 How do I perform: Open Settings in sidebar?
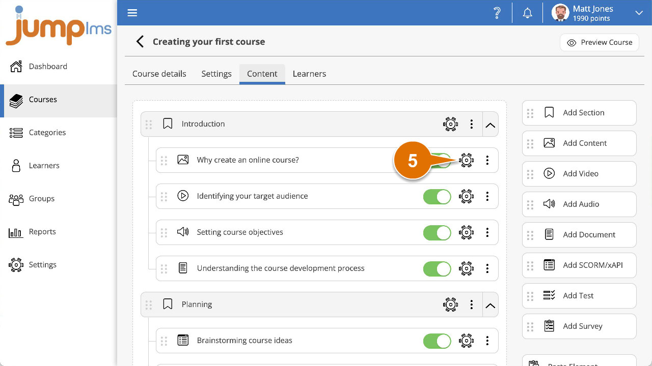59,265
